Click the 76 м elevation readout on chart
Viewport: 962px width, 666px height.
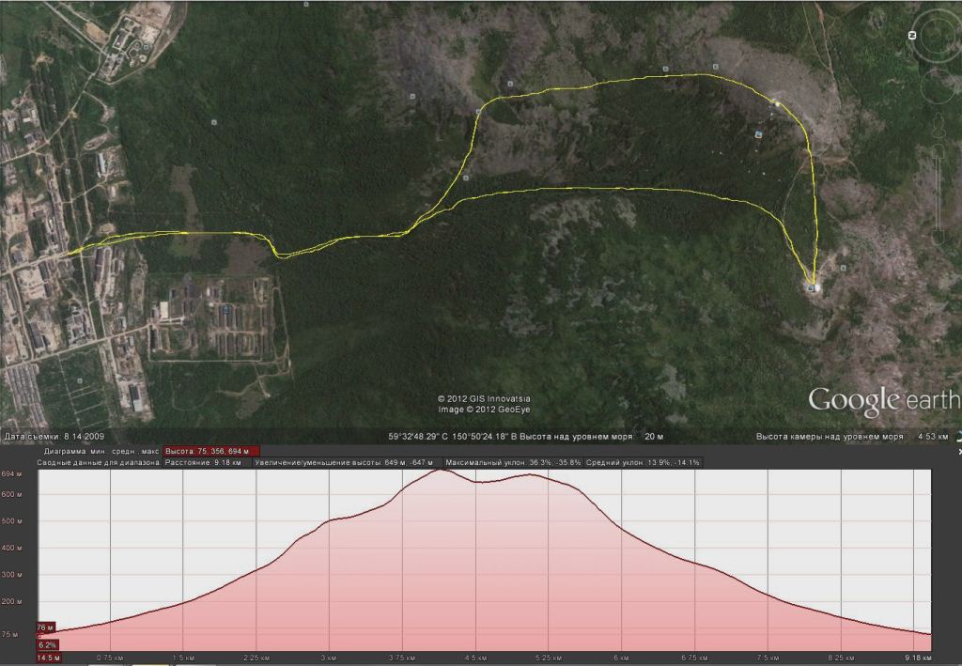44,627
